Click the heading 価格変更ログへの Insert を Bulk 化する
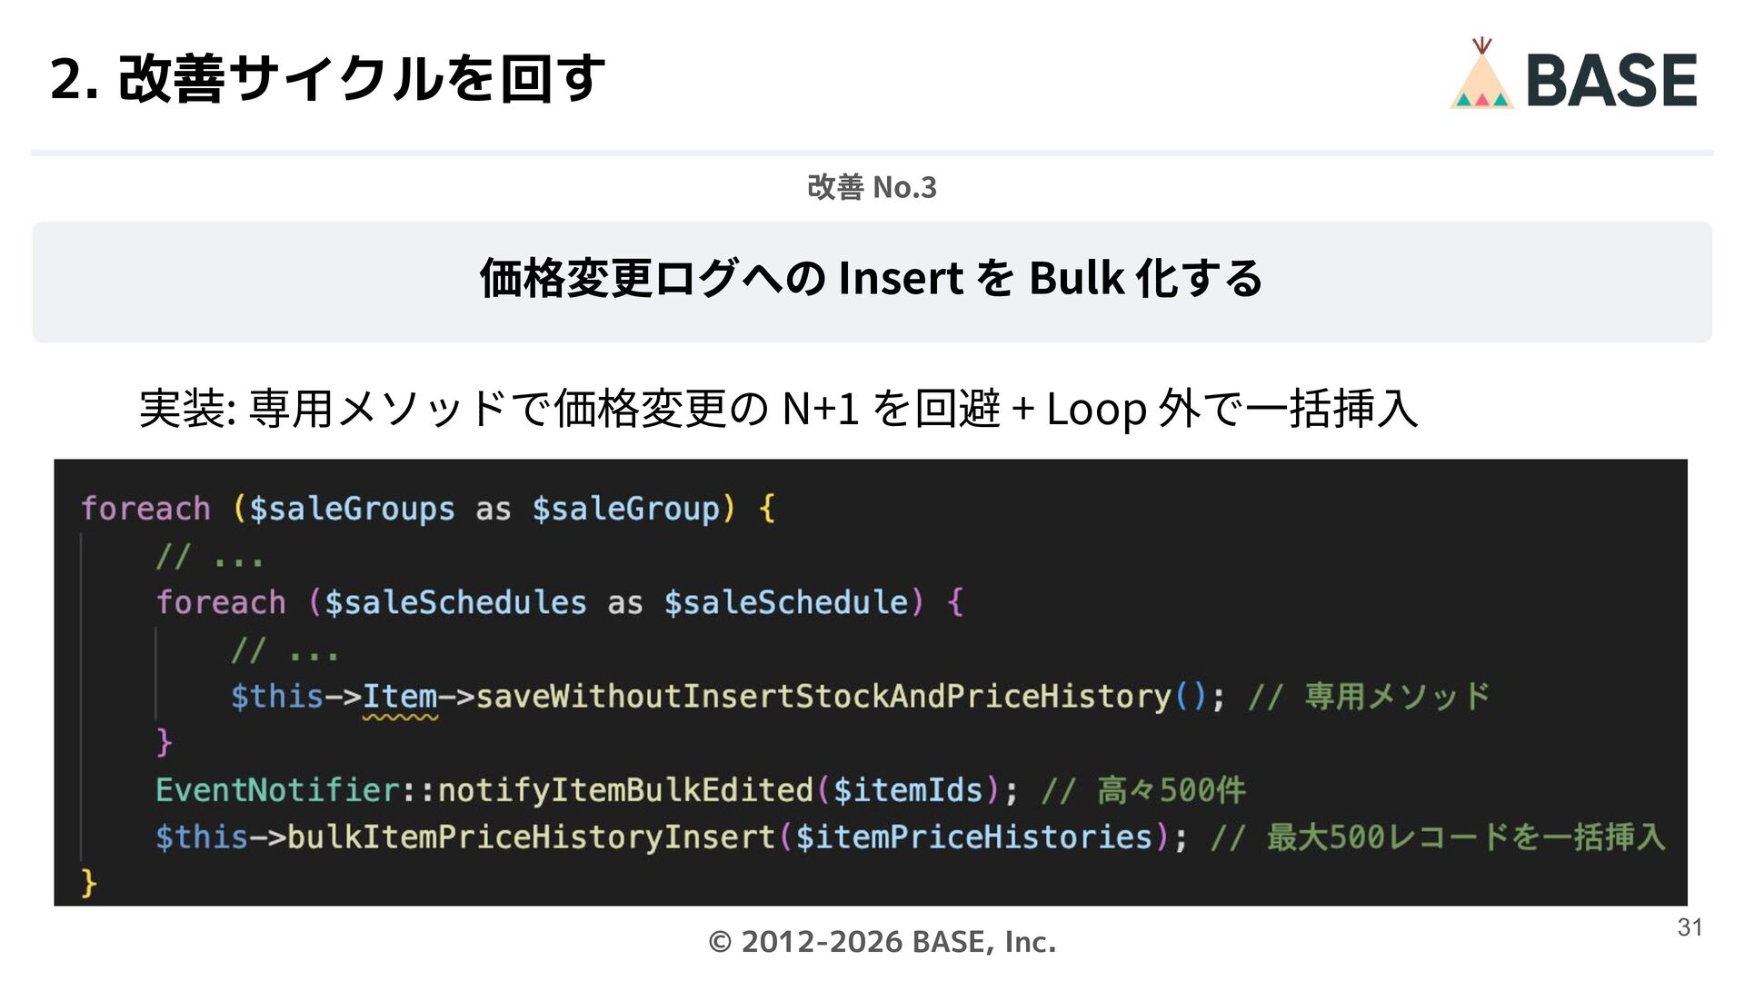1745x981 pixels. click(x=872, y=278)
